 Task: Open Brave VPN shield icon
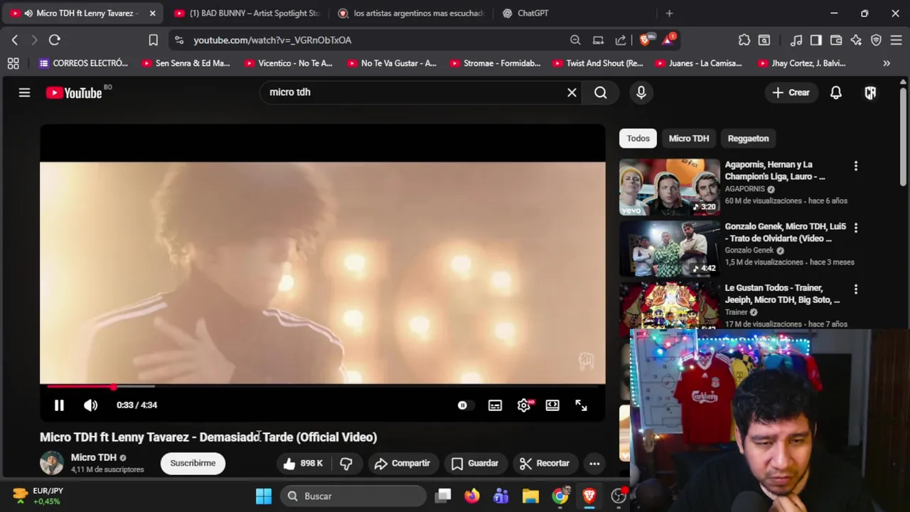[876, 41]
